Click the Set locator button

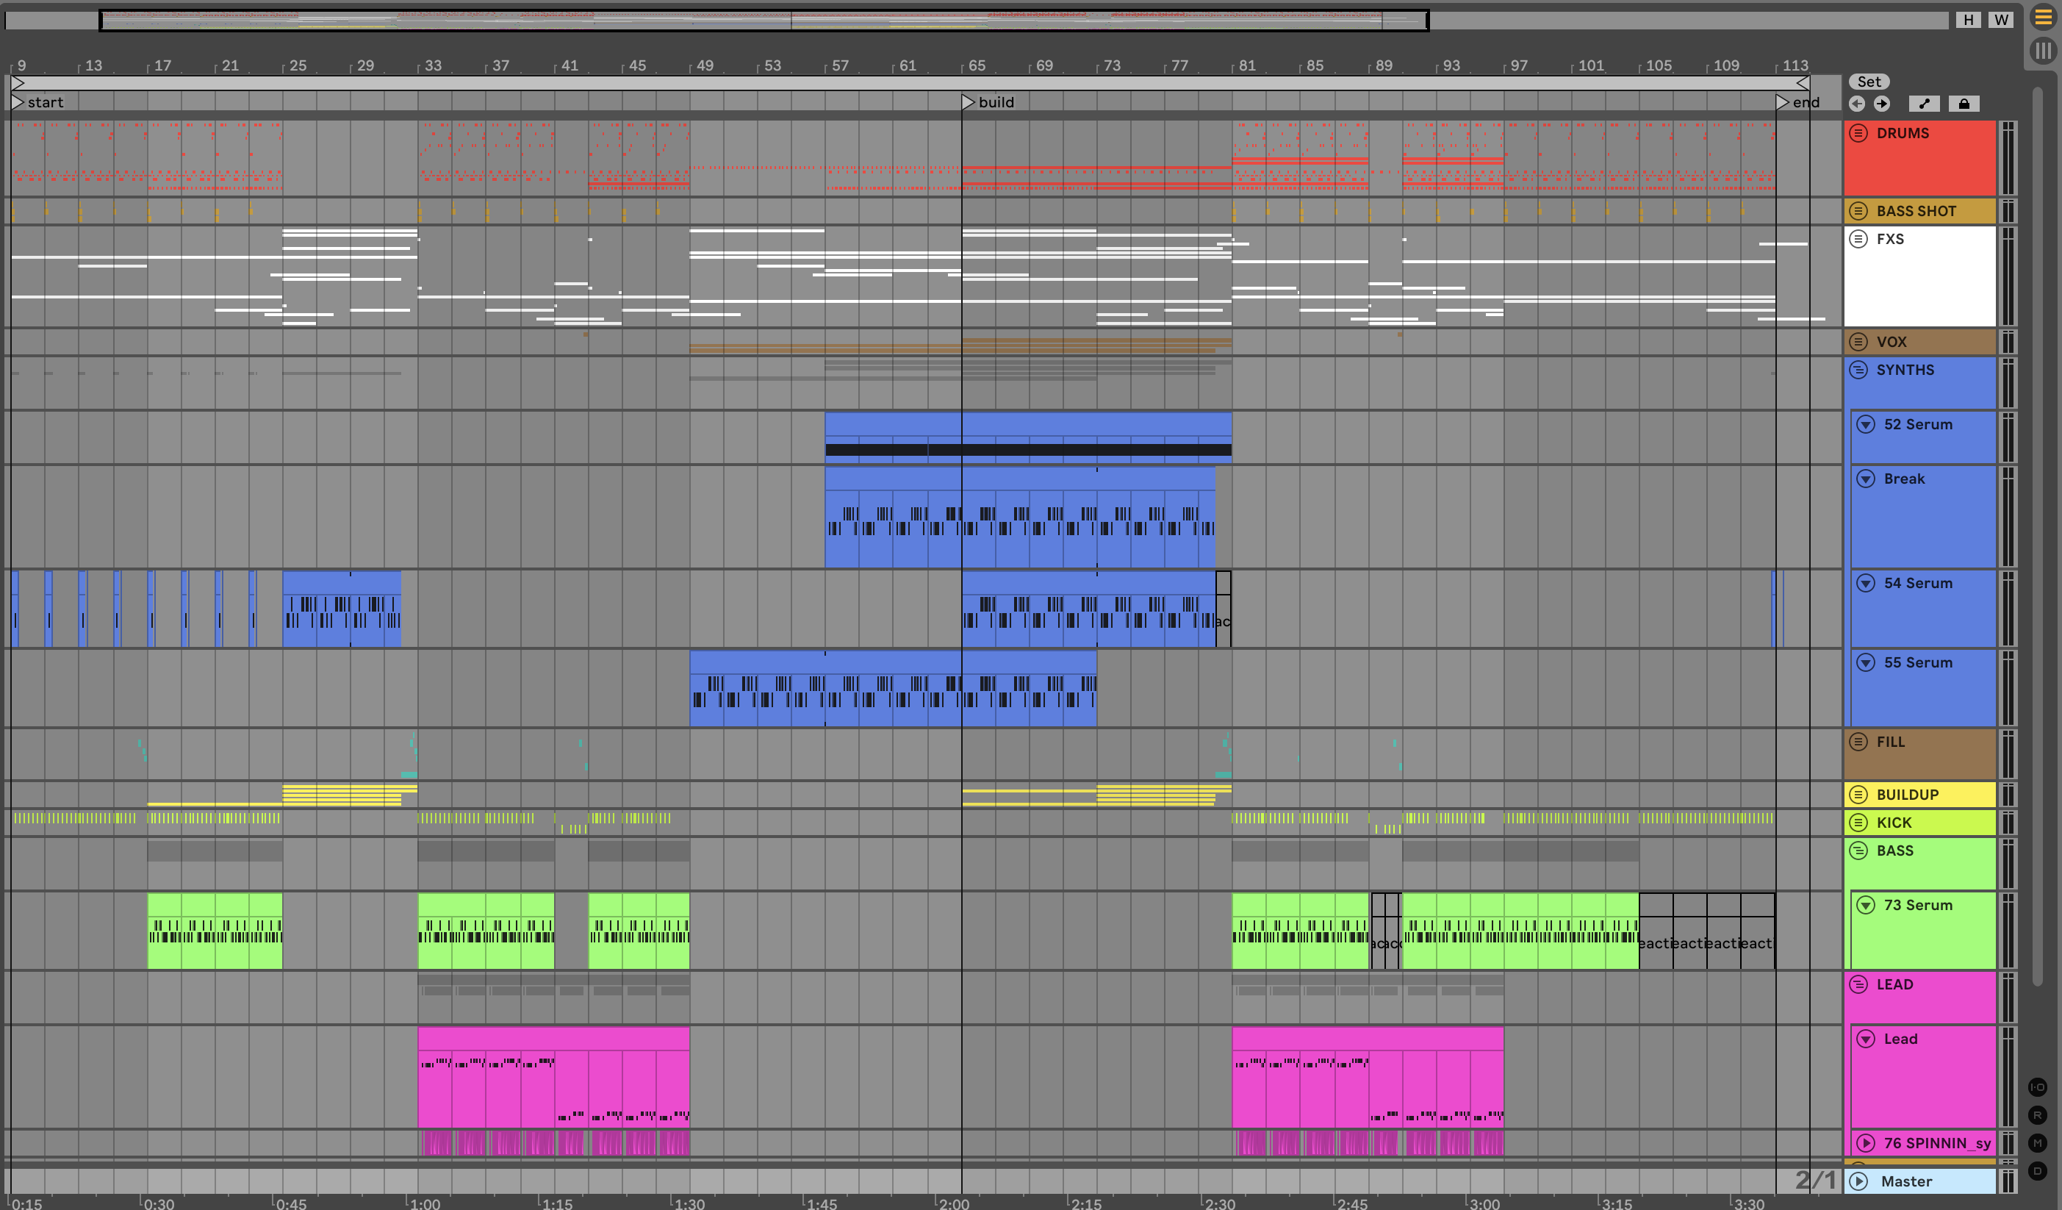1869,82
